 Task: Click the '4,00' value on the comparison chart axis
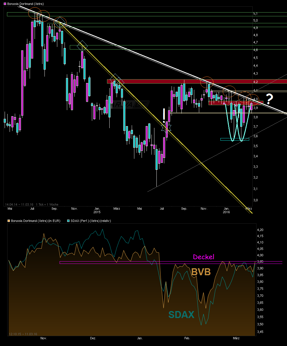click(260, 255)
